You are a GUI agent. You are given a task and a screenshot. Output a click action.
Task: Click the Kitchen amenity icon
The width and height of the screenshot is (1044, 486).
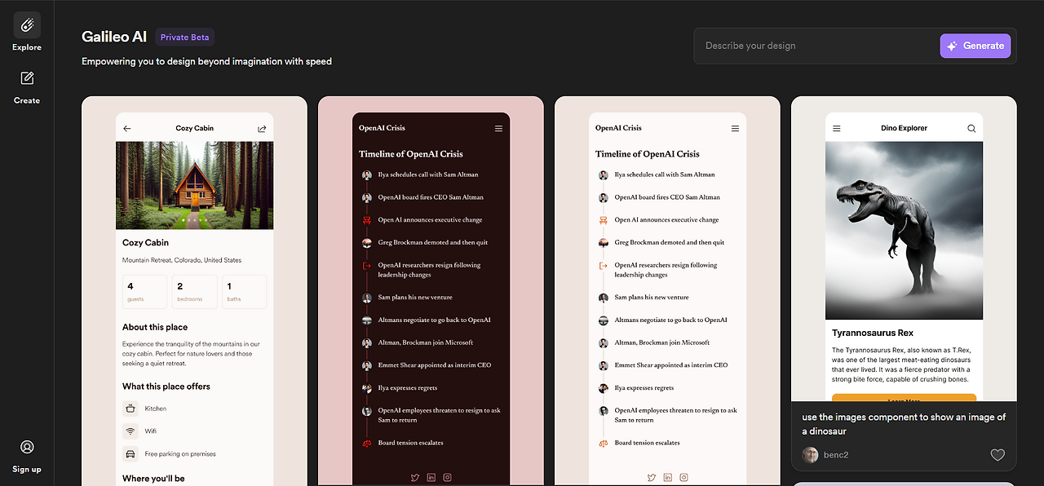point(130,409)
